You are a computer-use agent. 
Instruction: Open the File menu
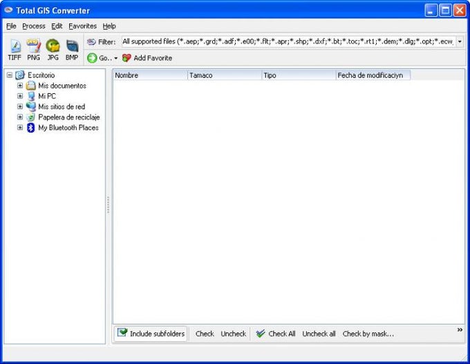coord(11,26)
